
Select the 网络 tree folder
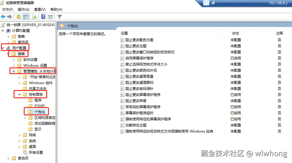point(32,135)
